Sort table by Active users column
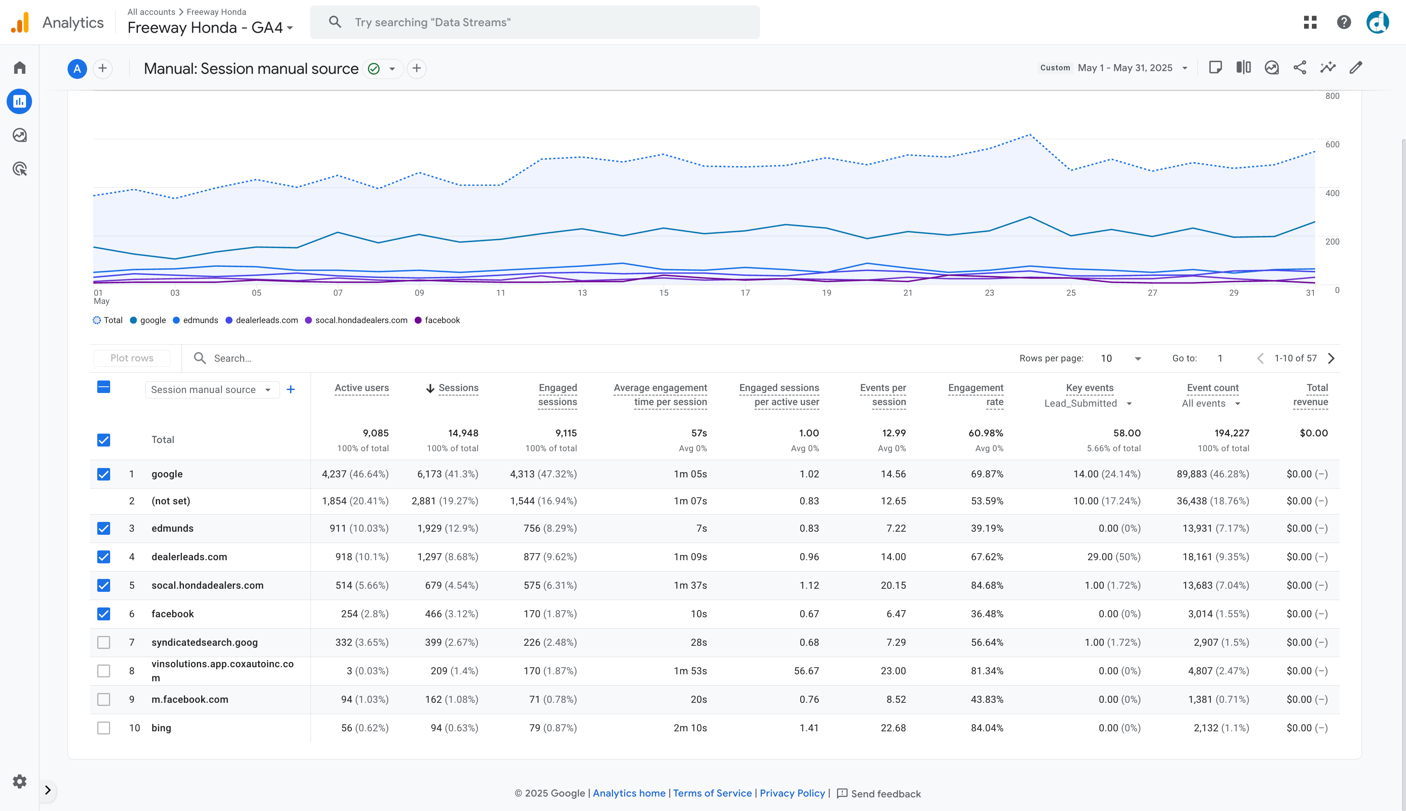 pyautogui.click(x=361, y=388)
